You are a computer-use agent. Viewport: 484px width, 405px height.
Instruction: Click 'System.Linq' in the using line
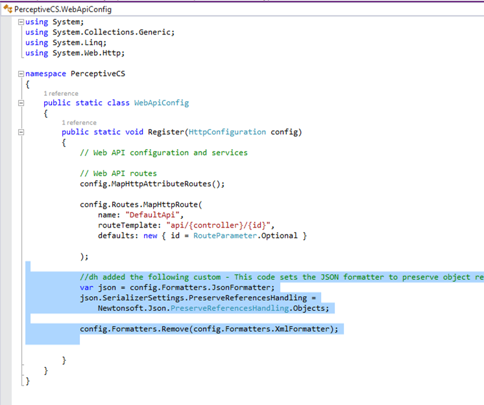(x=78, y=43)
